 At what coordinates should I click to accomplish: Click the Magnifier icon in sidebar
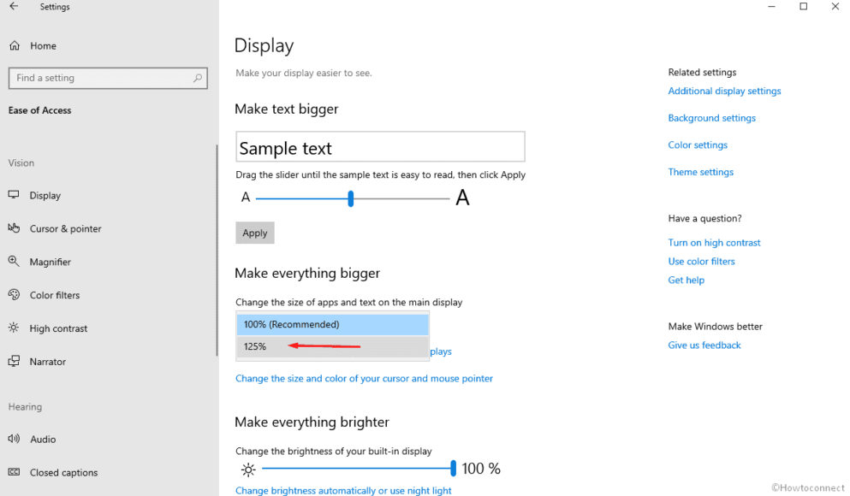coord(14,261)
